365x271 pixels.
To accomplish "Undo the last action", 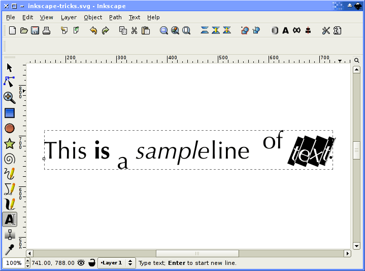I will pyautogui.click(x=93, y=30).
